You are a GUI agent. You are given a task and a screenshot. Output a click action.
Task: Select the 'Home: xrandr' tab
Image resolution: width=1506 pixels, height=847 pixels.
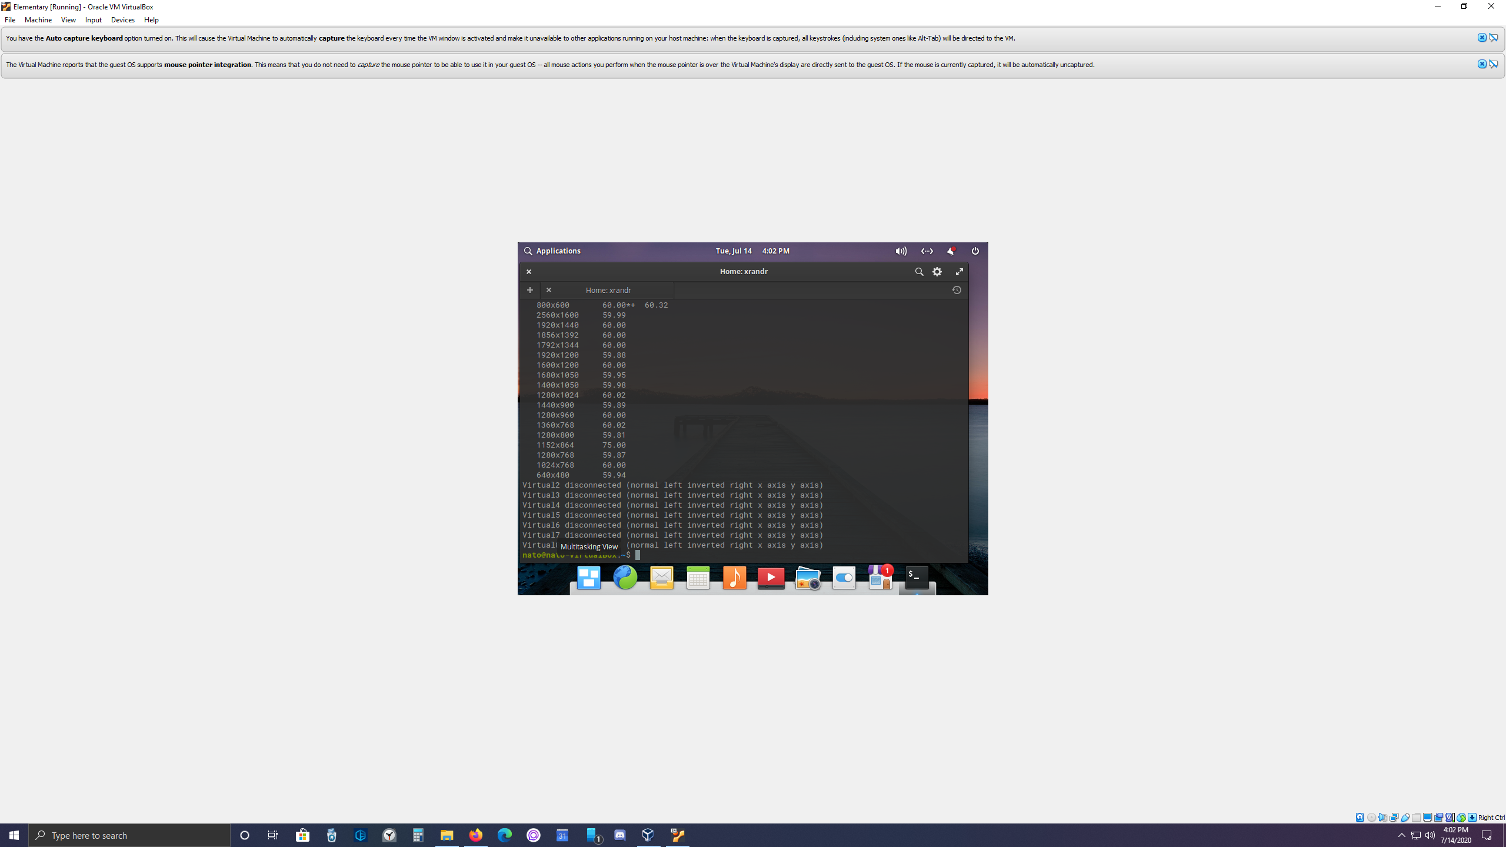point(608,290)
